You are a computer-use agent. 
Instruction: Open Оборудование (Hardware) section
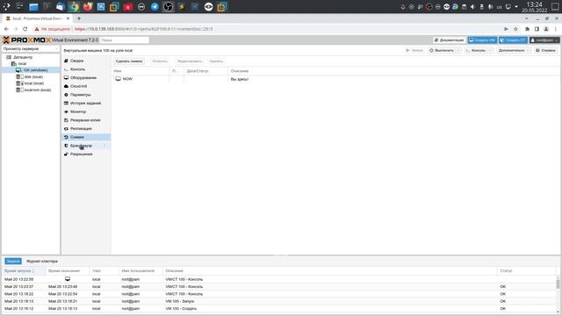[x=83, y=78]
